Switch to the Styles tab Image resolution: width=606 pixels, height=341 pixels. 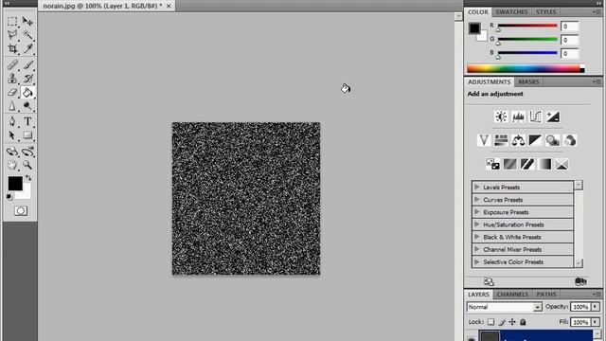pos(545,12)
